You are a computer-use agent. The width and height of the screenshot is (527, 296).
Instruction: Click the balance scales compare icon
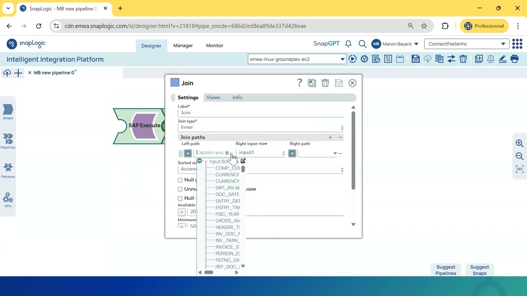[491, 59]
